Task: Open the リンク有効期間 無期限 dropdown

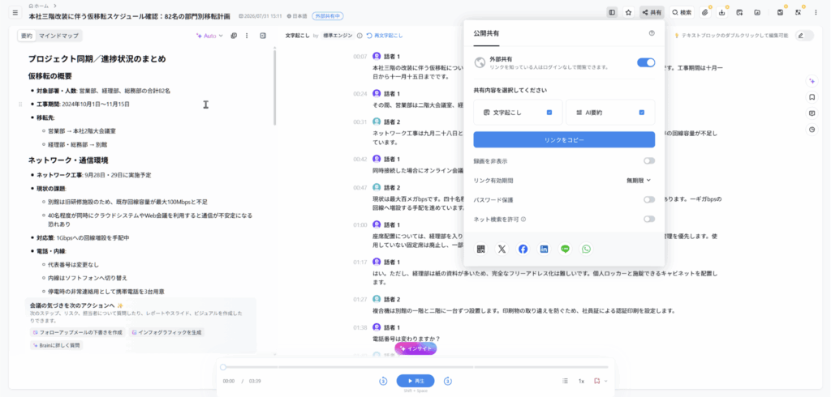Action: tap(639, 181)
